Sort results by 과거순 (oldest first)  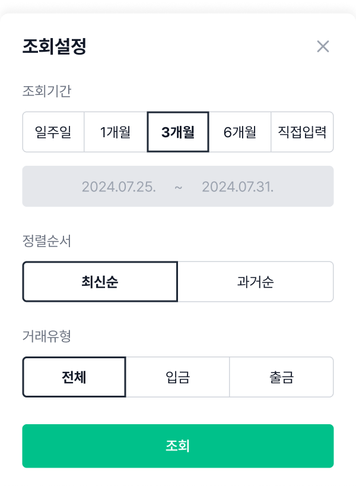[x=255, y=282]
